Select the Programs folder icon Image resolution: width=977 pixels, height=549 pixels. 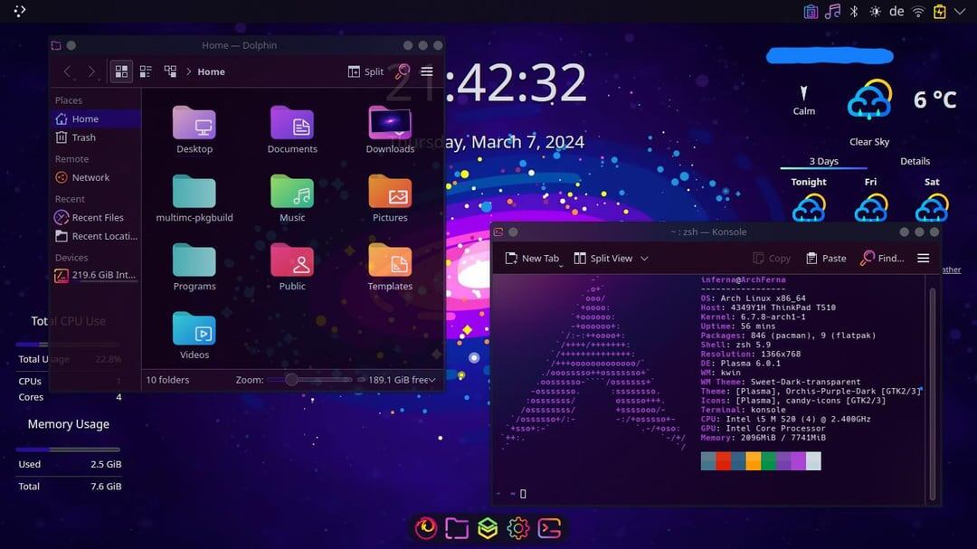pyautogui.click(x=194, y=260)
